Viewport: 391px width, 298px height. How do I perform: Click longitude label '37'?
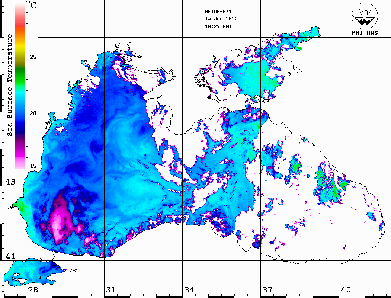tap(267, 289)
